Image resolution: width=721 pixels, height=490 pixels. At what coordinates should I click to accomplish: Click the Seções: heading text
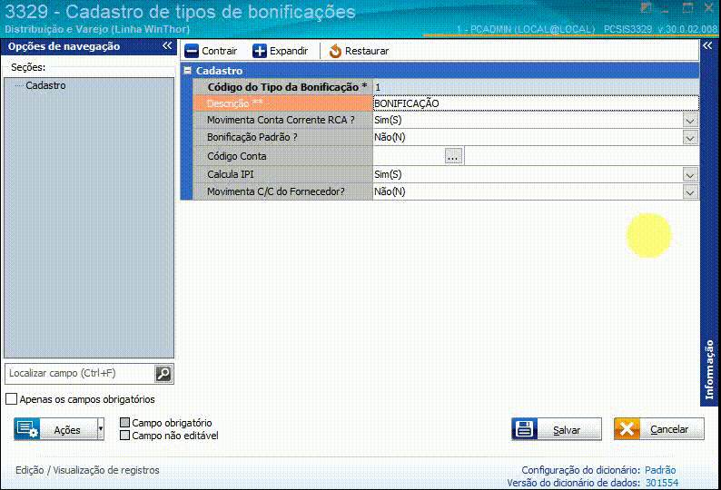28,67
